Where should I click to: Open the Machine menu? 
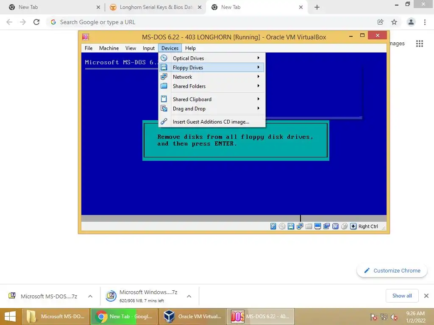(109, 48)
